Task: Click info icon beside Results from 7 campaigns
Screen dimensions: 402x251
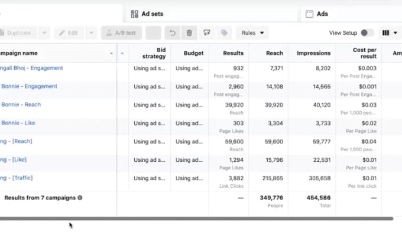Action: click(x=80, y=198)
